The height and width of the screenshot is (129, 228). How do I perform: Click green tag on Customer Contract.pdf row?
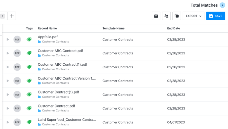(29, 108)
